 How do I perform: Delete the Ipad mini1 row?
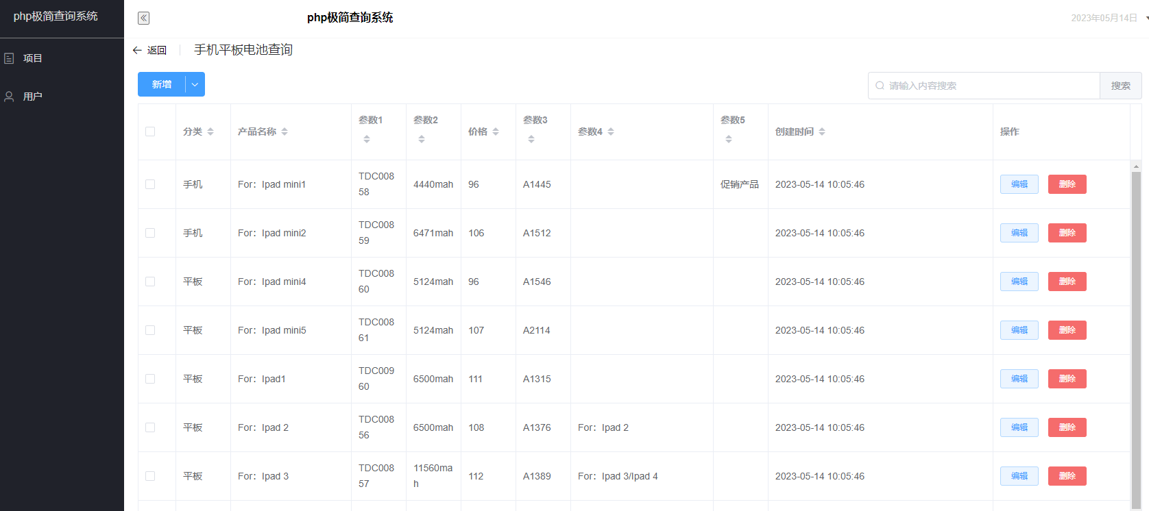click(x=1067, y=184)
